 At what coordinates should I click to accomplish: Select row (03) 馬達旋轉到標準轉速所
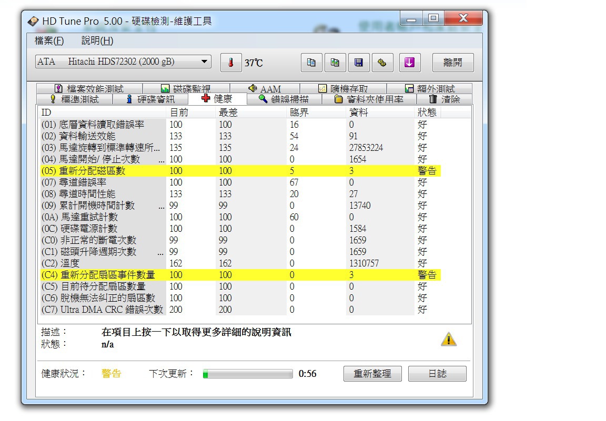pos(240,148)
